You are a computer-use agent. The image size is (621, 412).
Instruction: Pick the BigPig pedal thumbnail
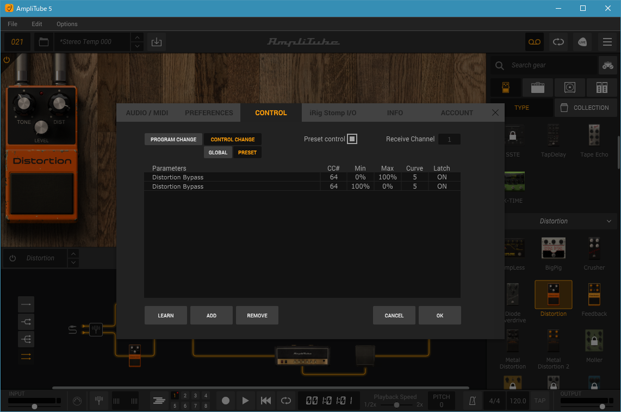coord(553,248)
